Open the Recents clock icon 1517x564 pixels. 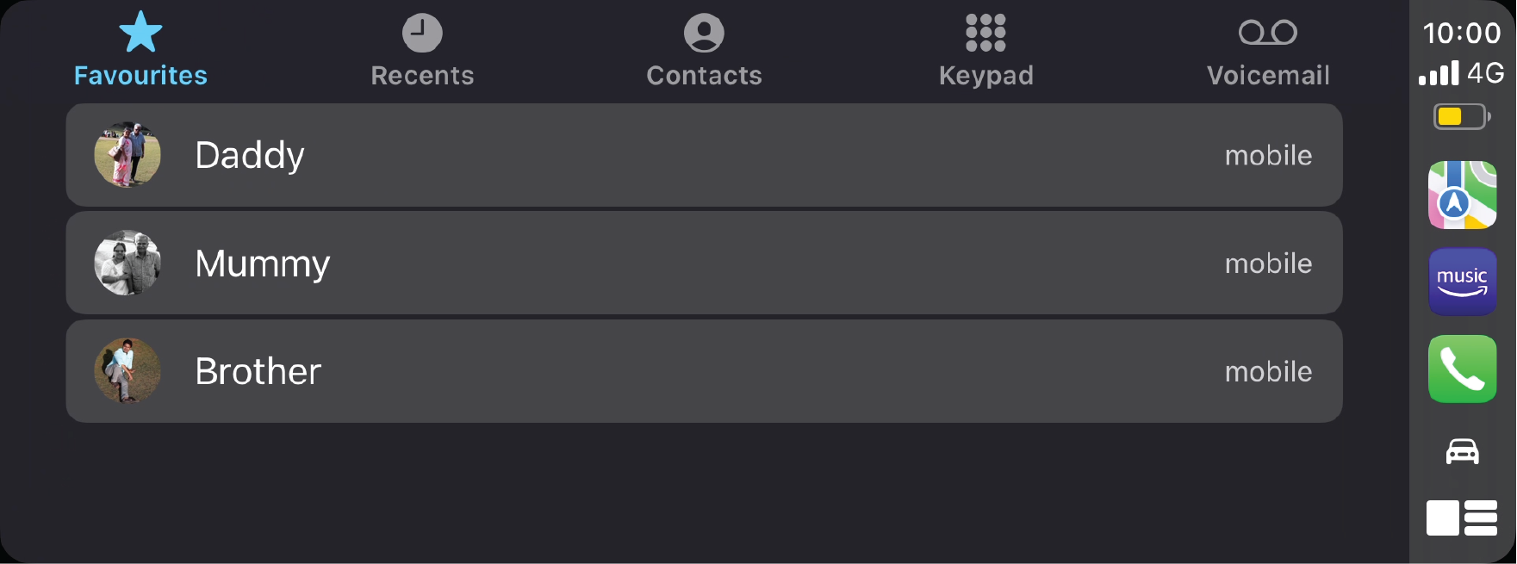(422, 33)
